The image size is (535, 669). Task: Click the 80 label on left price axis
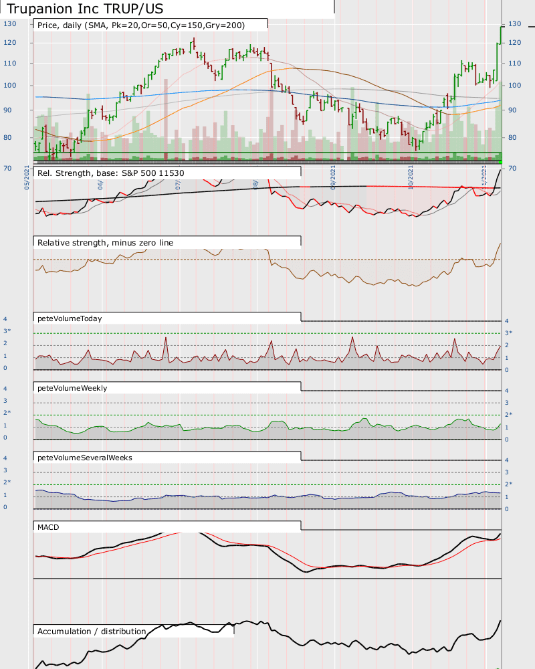coord(7,137)
